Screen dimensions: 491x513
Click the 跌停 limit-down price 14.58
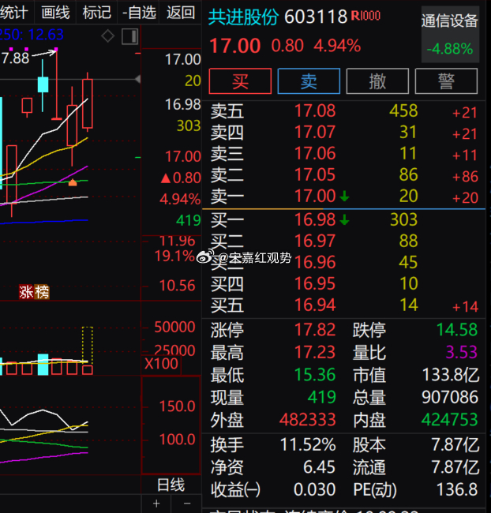click(457, 329)
